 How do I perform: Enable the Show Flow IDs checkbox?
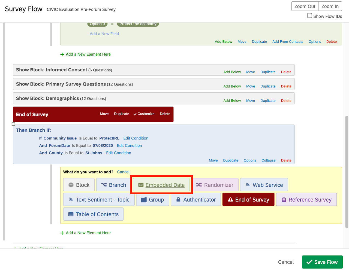point(309,16)
